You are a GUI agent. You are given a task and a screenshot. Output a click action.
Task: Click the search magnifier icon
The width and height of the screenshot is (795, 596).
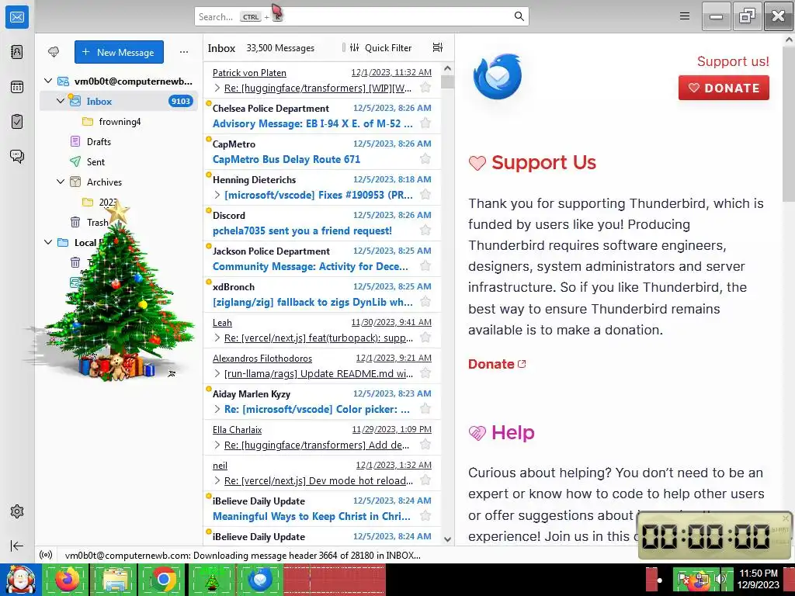519,16
